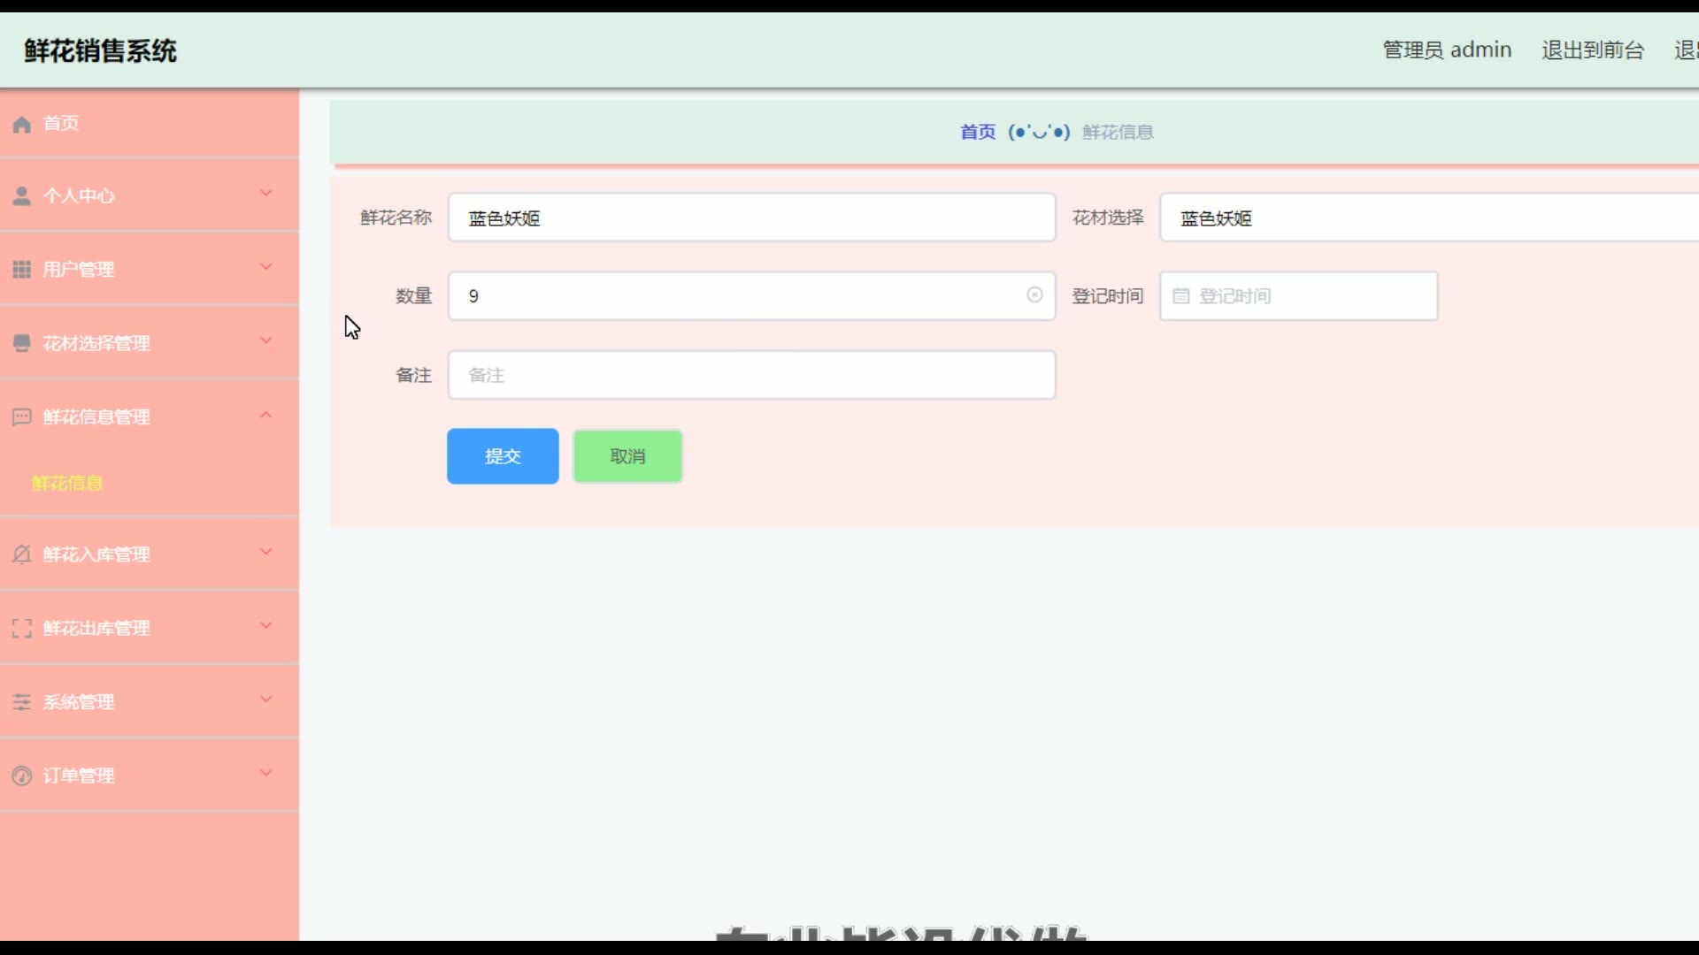This screenshot has width=1699, height=955.
Task: Collapse the 鲜花信息管理 chevron
Action: coord(265,415)
